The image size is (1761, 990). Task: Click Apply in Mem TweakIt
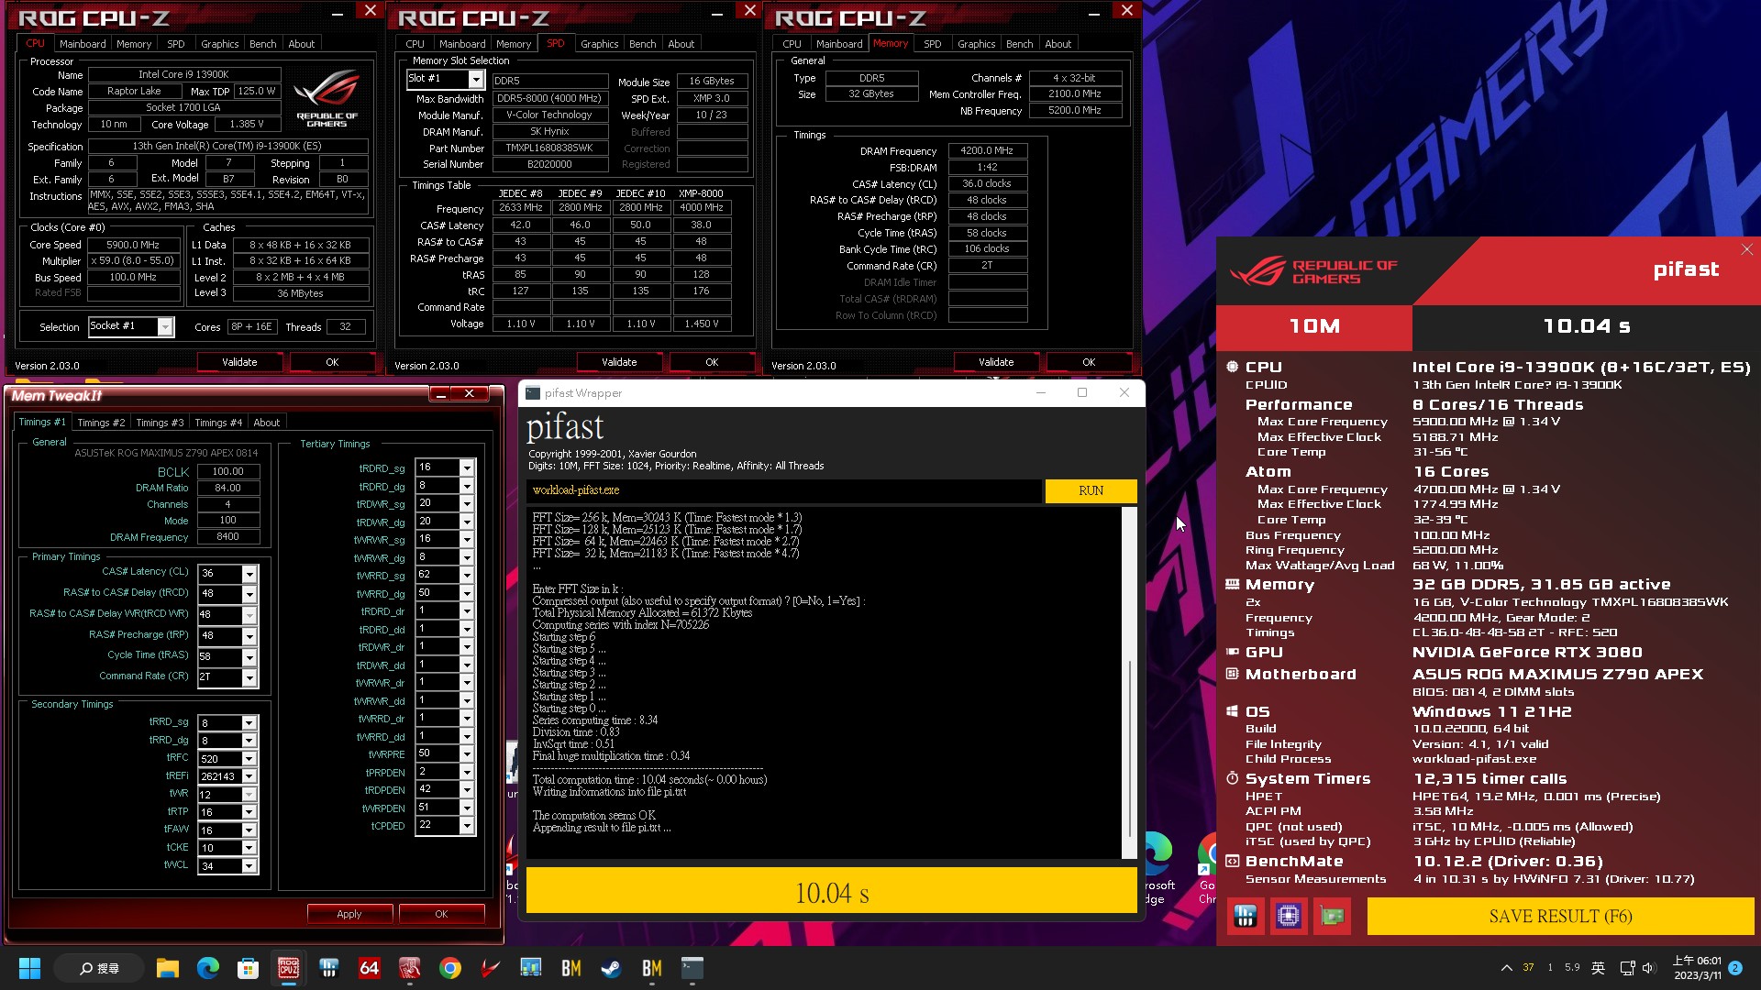(x=349, y=914)
